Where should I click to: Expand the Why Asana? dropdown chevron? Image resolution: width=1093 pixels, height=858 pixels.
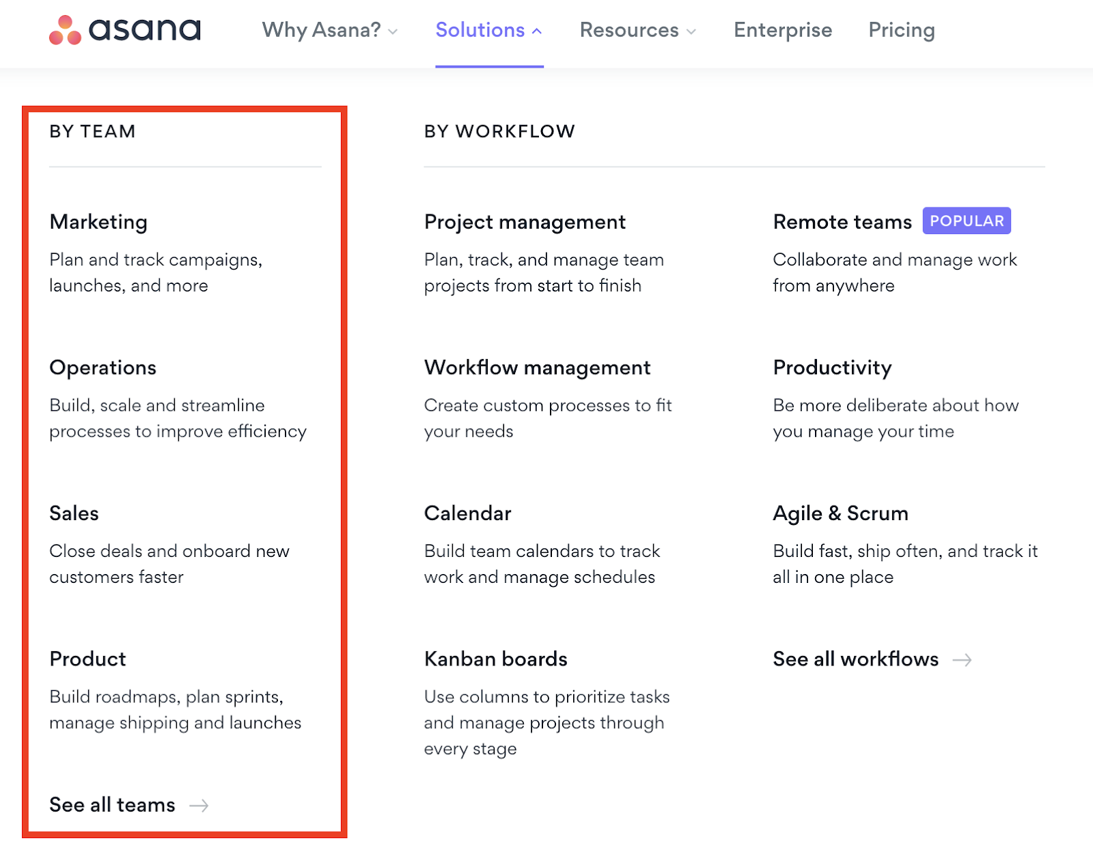(x=393, y=31)
